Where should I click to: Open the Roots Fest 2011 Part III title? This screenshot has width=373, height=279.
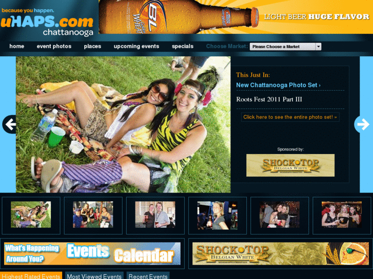[269, 99]
